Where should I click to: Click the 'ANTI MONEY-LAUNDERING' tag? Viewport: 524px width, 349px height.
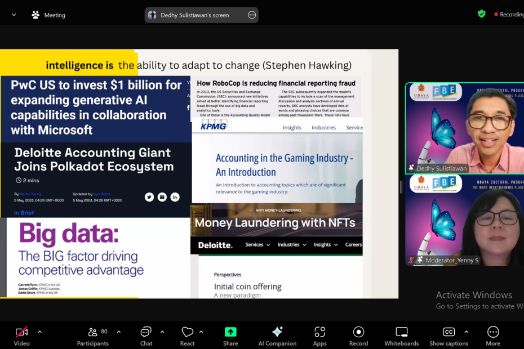click(x=278, y=211)
